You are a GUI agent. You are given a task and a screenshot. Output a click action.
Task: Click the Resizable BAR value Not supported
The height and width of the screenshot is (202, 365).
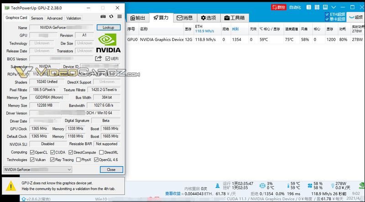coord(107,144)
